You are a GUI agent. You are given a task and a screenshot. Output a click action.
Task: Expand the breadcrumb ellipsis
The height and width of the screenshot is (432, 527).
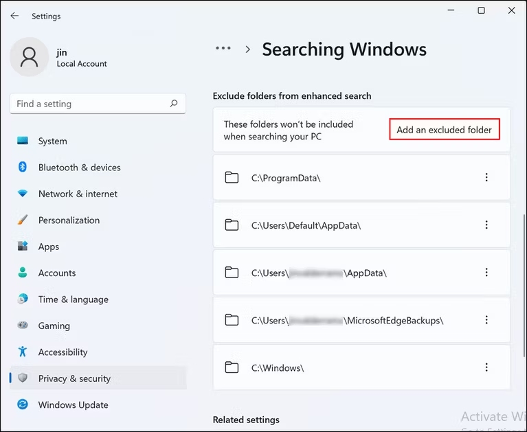(223, 48)
